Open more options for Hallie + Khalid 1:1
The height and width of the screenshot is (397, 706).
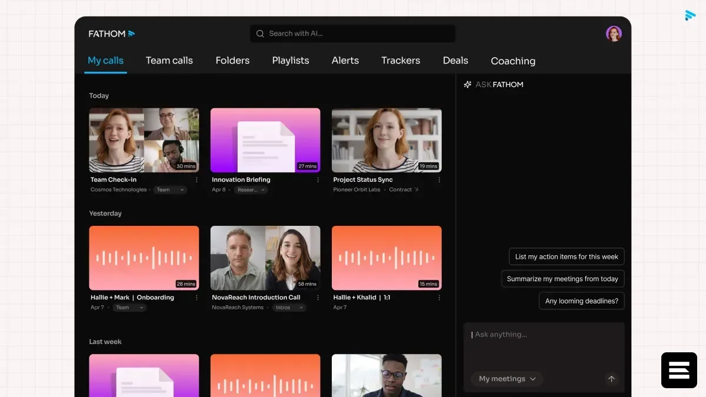coord(439,298)
